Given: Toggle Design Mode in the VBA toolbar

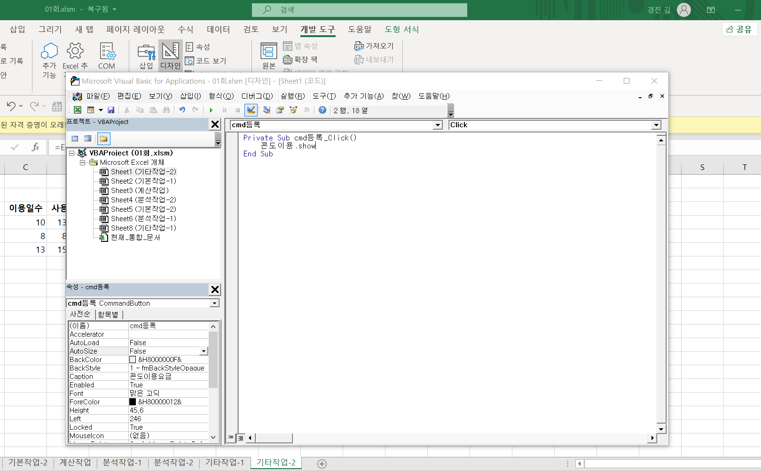Looking at the screenshot, I should [251, 110].
